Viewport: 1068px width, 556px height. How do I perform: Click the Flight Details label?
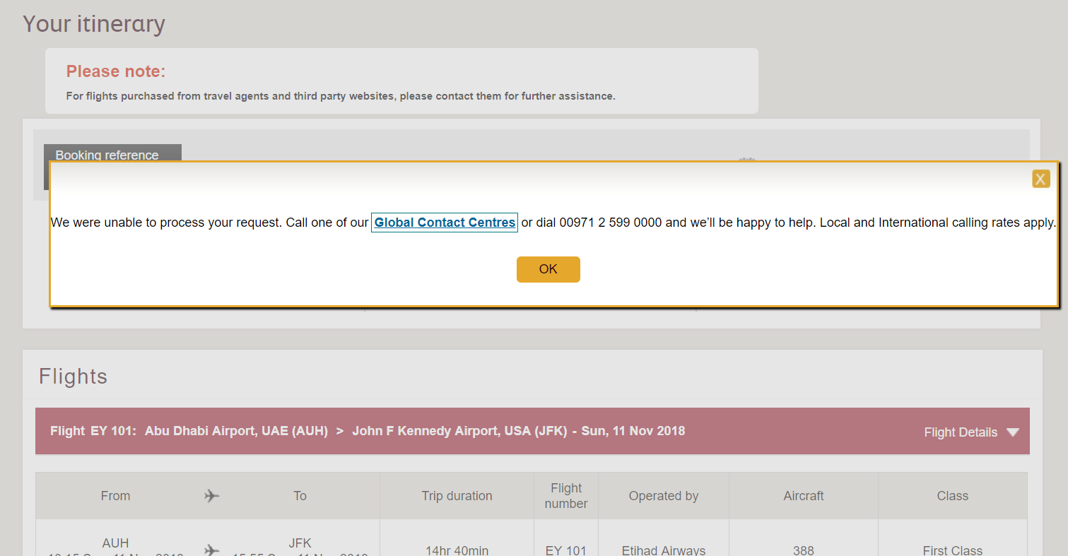tap(960, 432)
